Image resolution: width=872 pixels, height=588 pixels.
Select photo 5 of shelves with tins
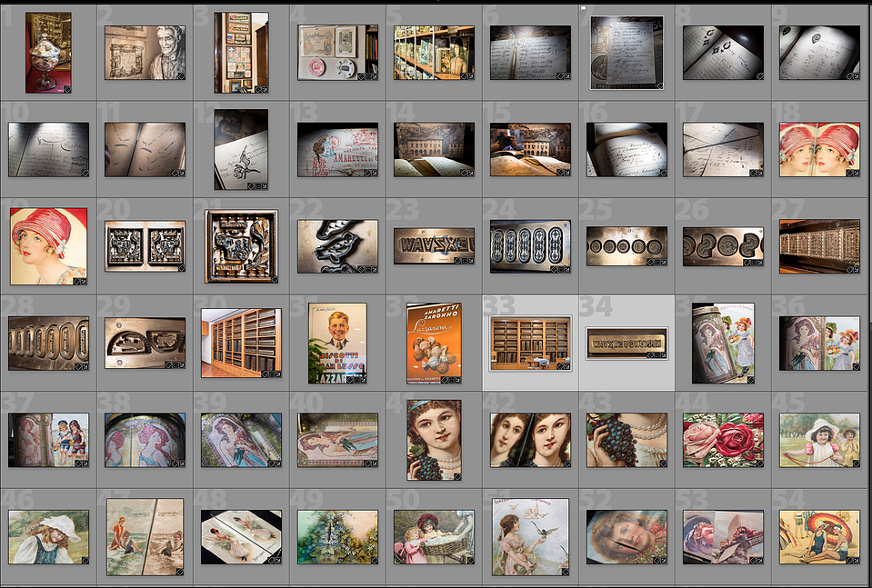pos(435,53)
